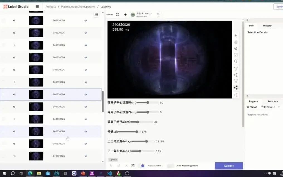Add a new annotation with plus icon

(125, 14)
